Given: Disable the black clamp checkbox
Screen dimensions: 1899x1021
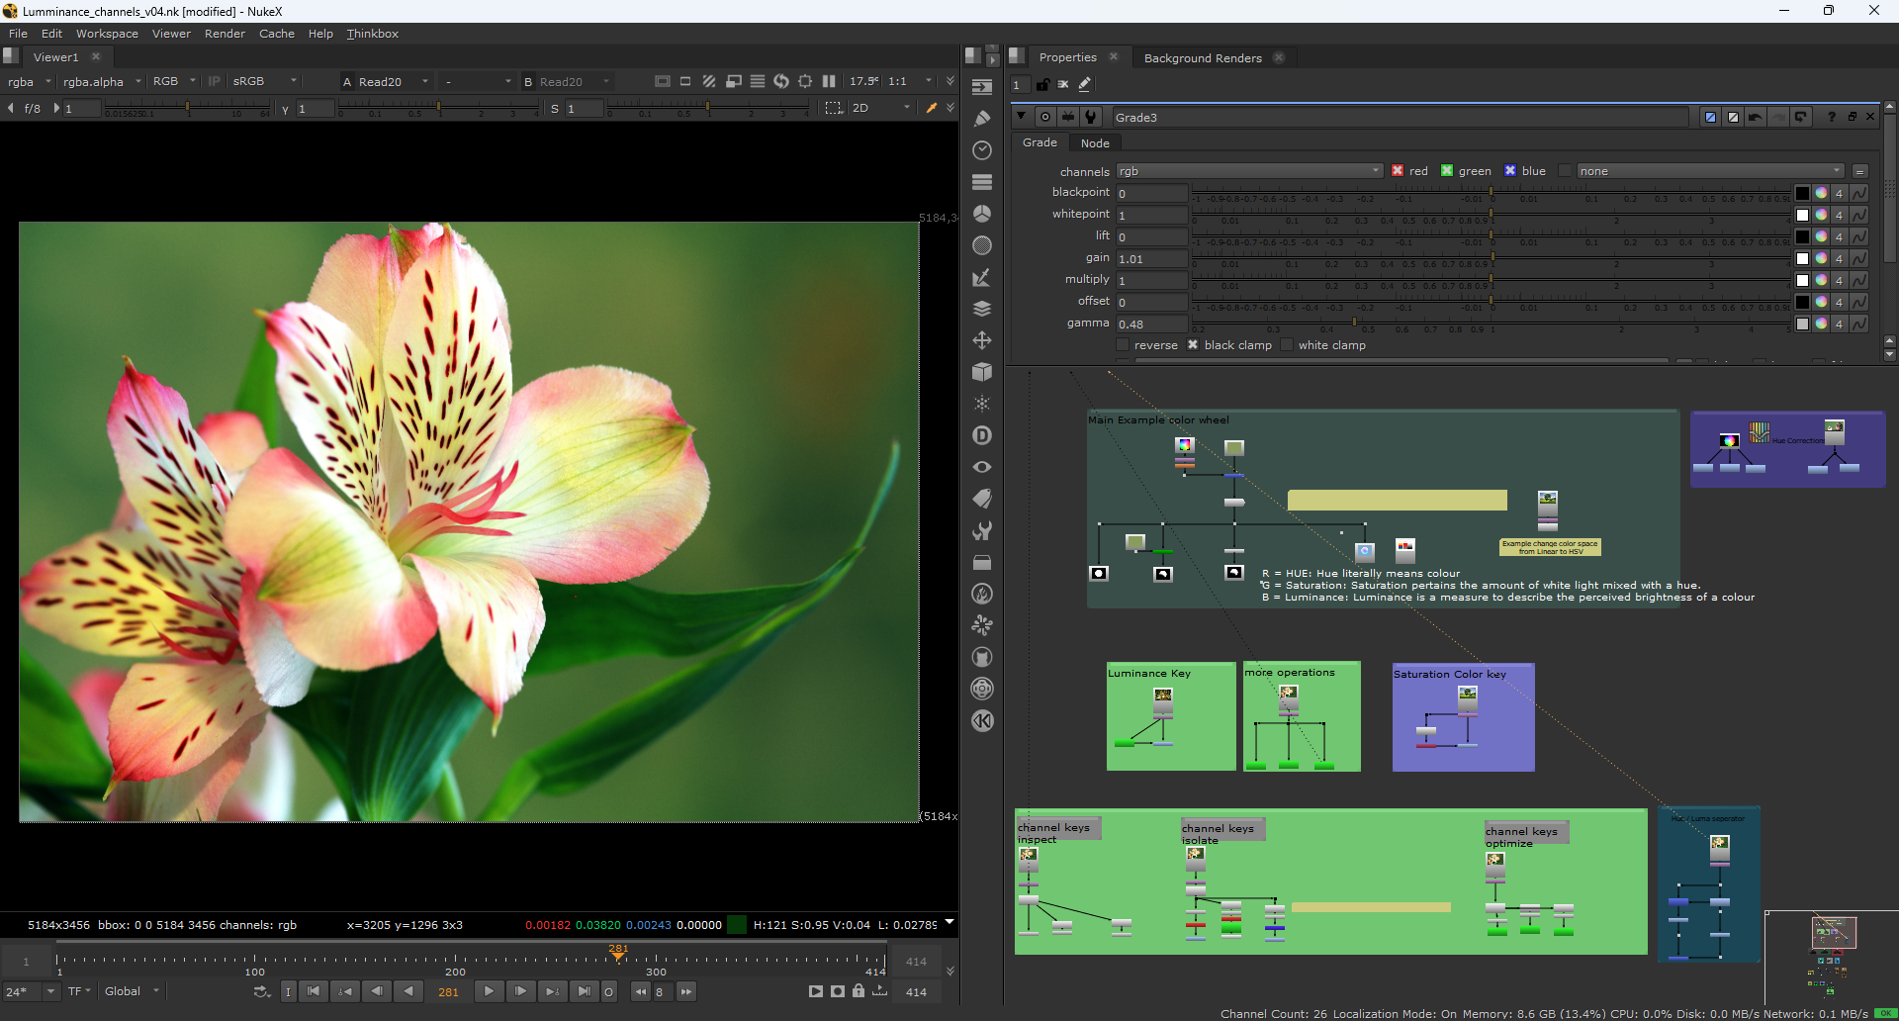Looking at the screenshot, I should pyautogui.click(x=1193, y=345).
